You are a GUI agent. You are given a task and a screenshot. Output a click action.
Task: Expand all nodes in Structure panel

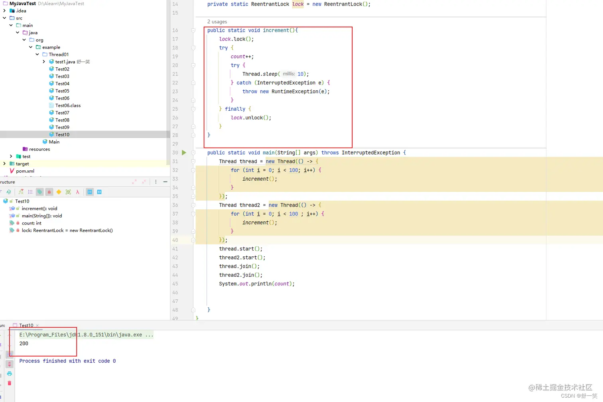(134, 181)
